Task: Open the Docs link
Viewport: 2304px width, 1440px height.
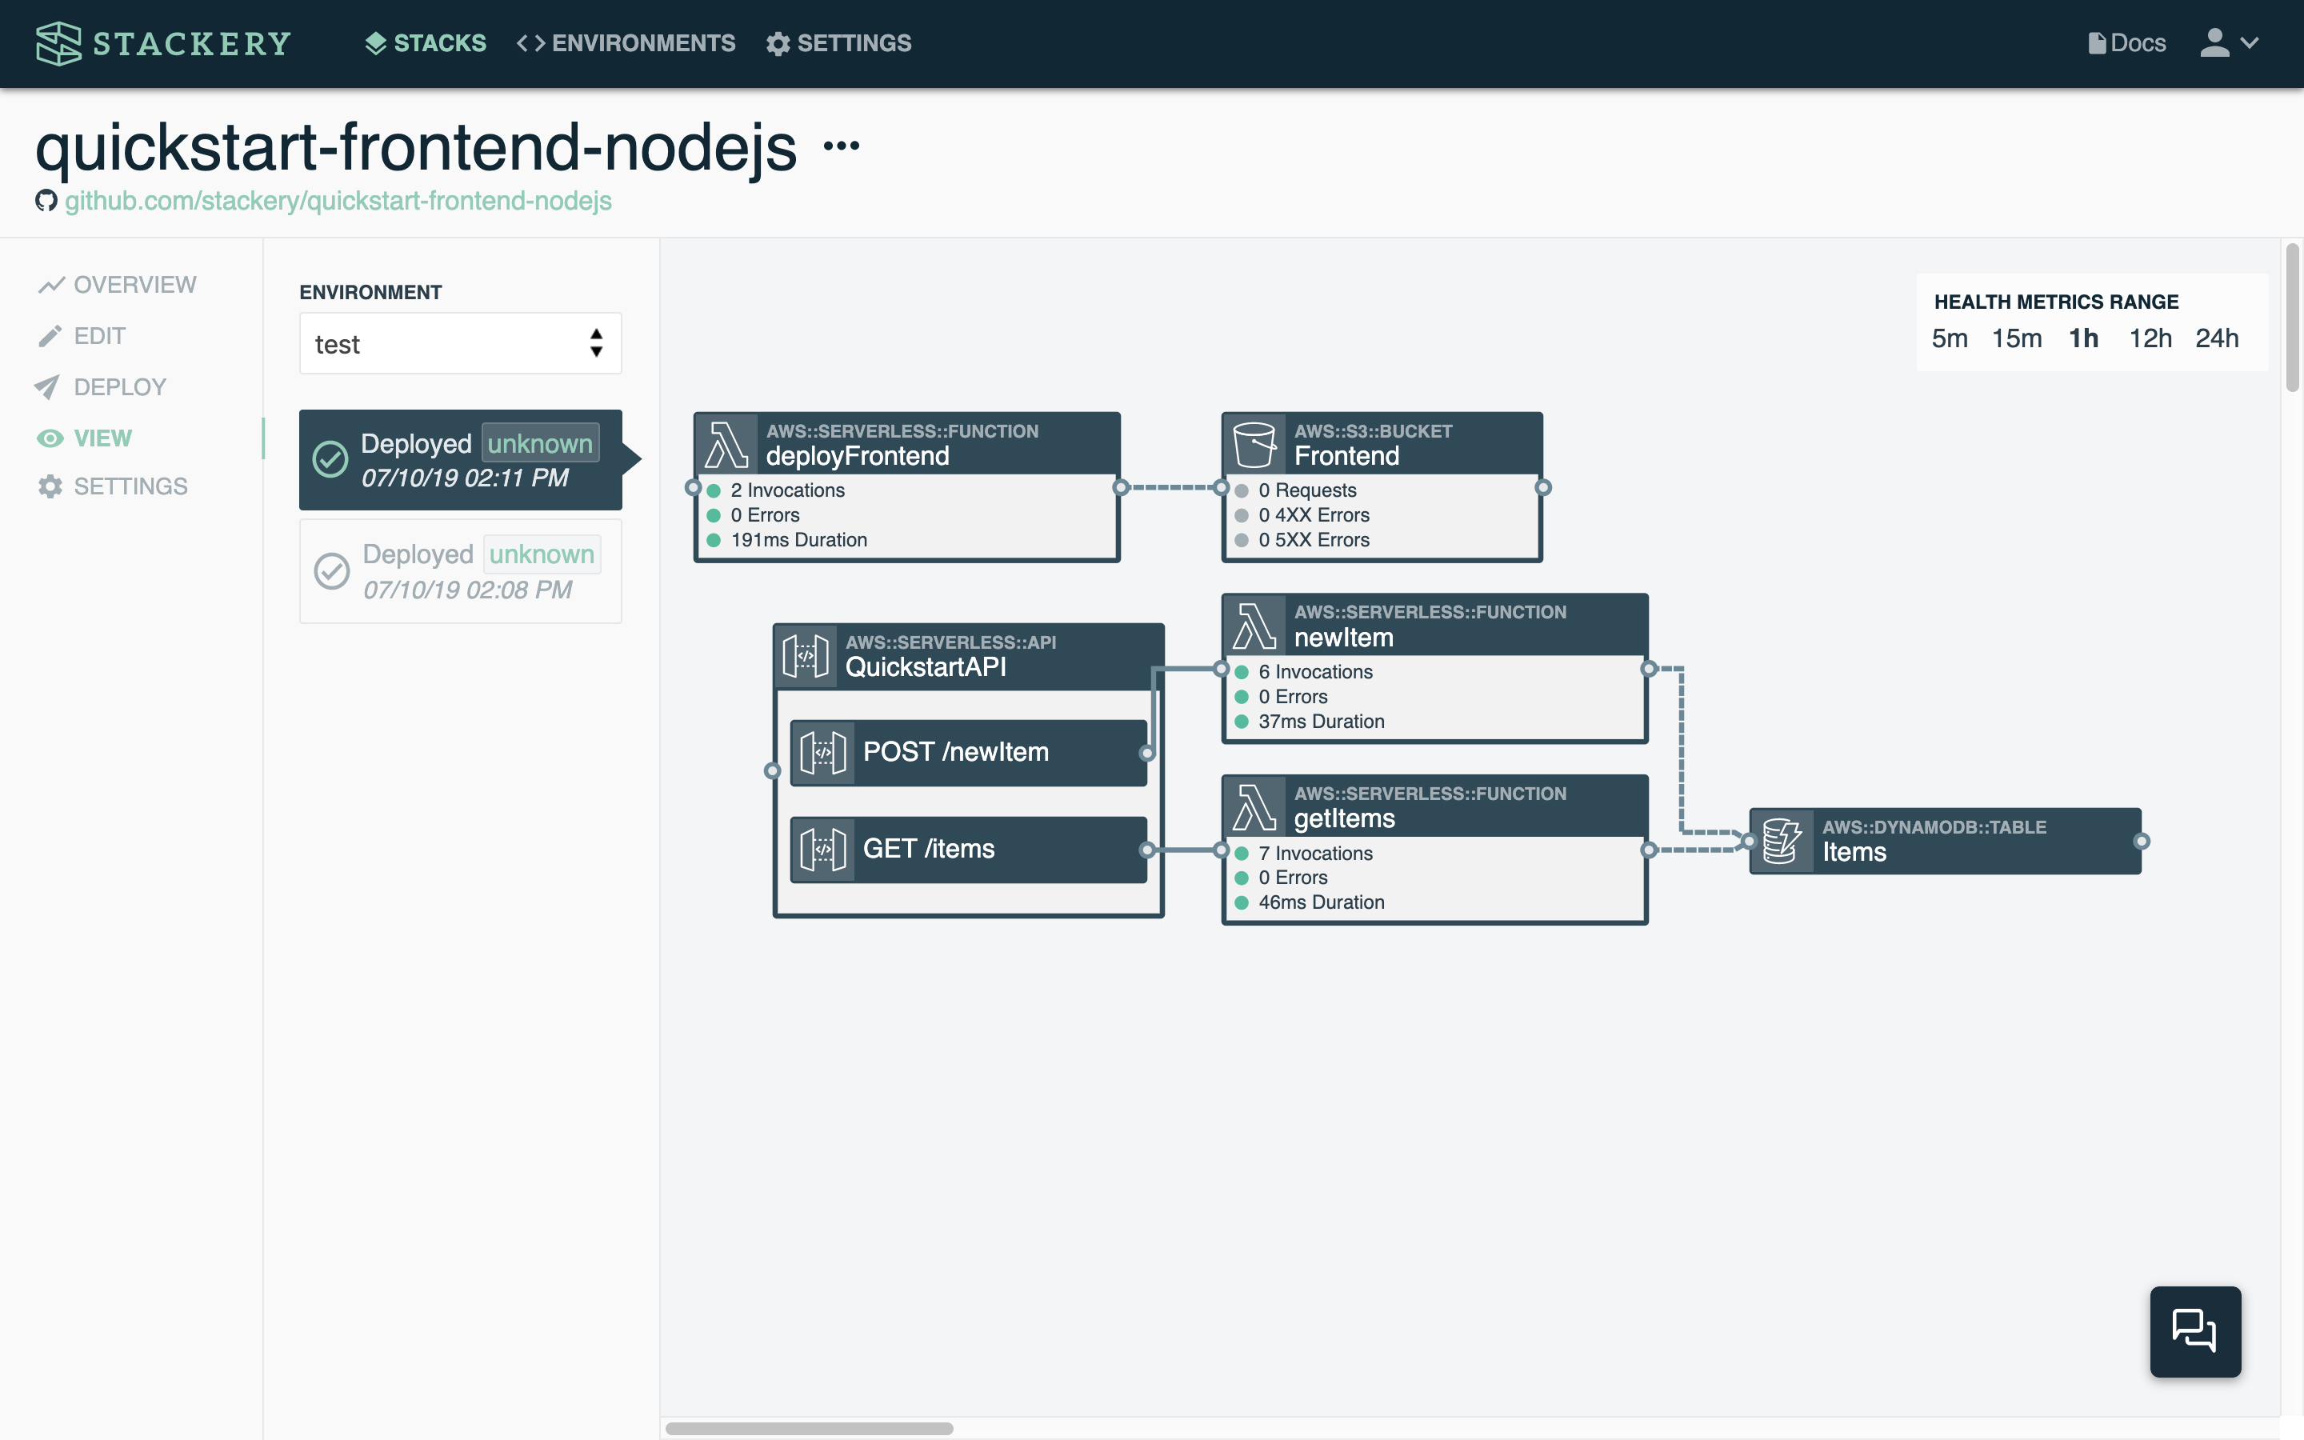Action: [2126, 43]
